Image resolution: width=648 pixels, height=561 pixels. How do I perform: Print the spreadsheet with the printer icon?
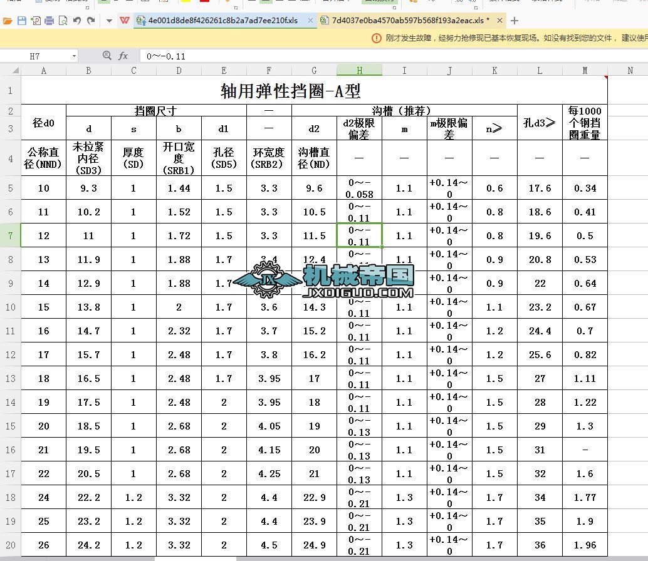[x=49, y=21]
